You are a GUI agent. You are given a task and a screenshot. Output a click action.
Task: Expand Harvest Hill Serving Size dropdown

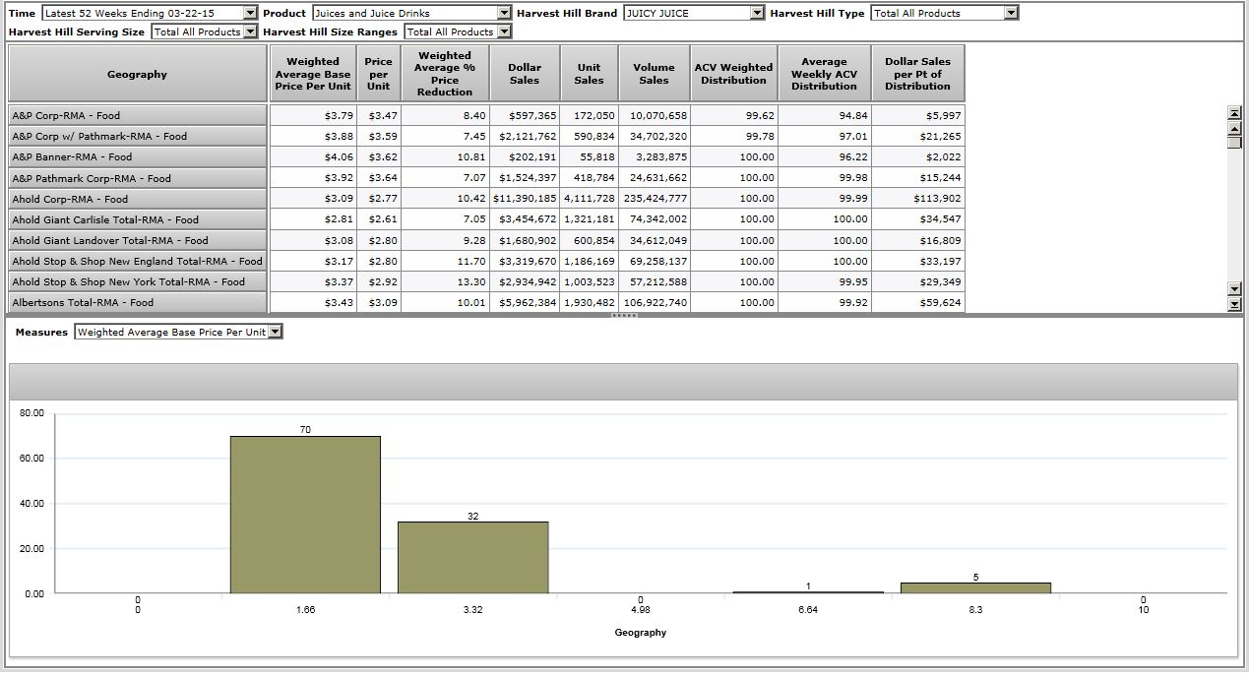(x=250, y=31)
